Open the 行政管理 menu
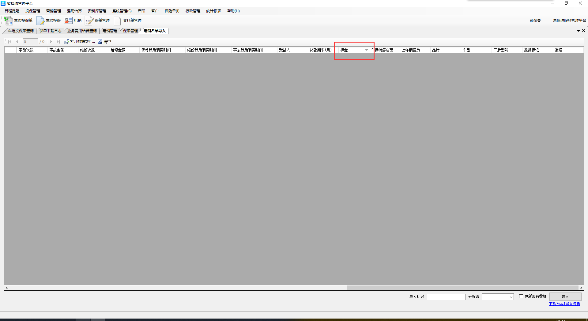588x321 pixels. [193, 11]
